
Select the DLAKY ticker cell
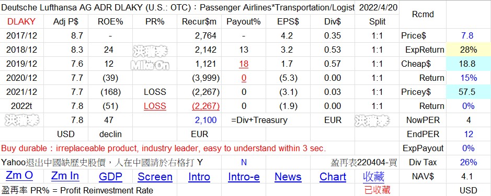tap(21, 21)
